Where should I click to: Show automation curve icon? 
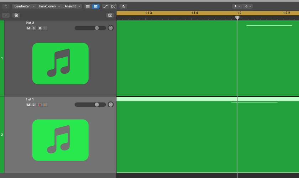pyautogui.click(x=105, y=6)
